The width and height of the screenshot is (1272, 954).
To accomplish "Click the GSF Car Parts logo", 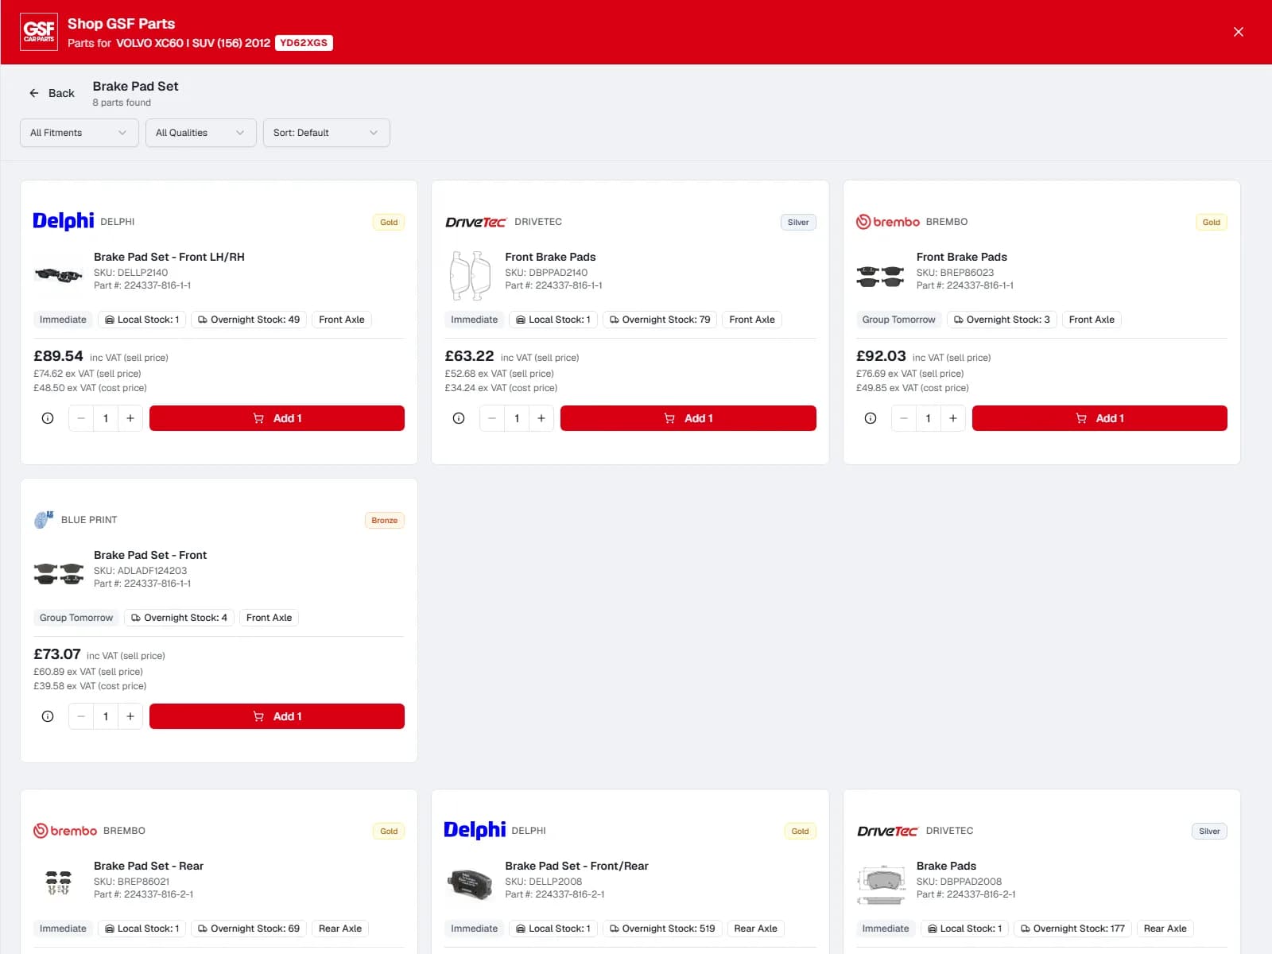I will 39,32.
